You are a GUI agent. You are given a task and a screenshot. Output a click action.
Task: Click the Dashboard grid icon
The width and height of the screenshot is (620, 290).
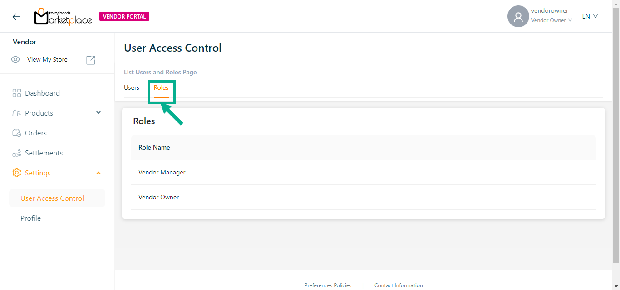pos(17,93)
